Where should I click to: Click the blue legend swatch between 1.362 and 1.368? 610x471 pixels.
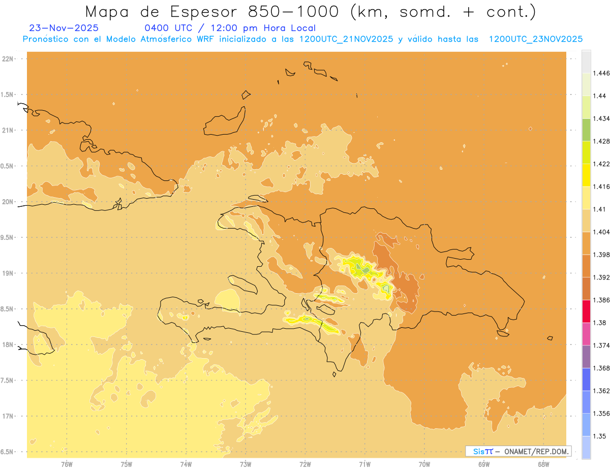coord(586,379)
